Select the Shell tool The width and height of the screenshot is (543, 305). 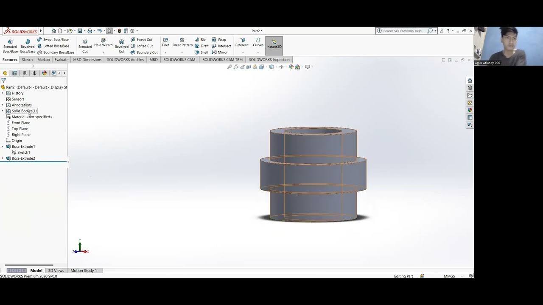tap(201, 53)
